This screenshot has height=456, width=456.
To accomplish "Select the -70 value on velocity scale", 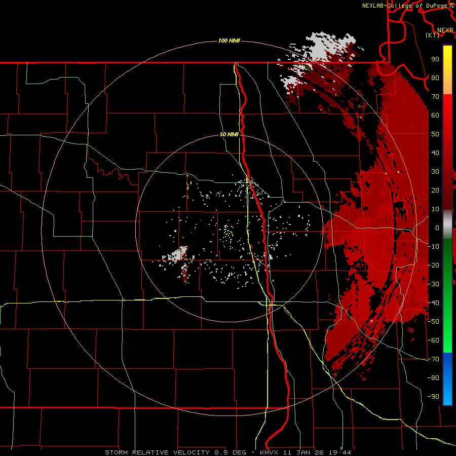I will [x=433, y=359].
